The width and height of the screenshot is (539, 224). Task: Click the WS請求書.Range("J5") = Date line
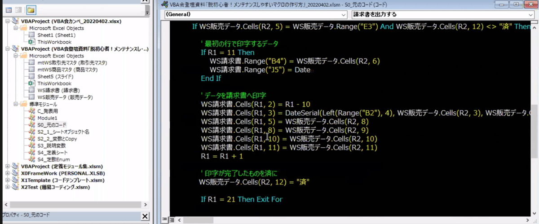(x=260, y=70)
